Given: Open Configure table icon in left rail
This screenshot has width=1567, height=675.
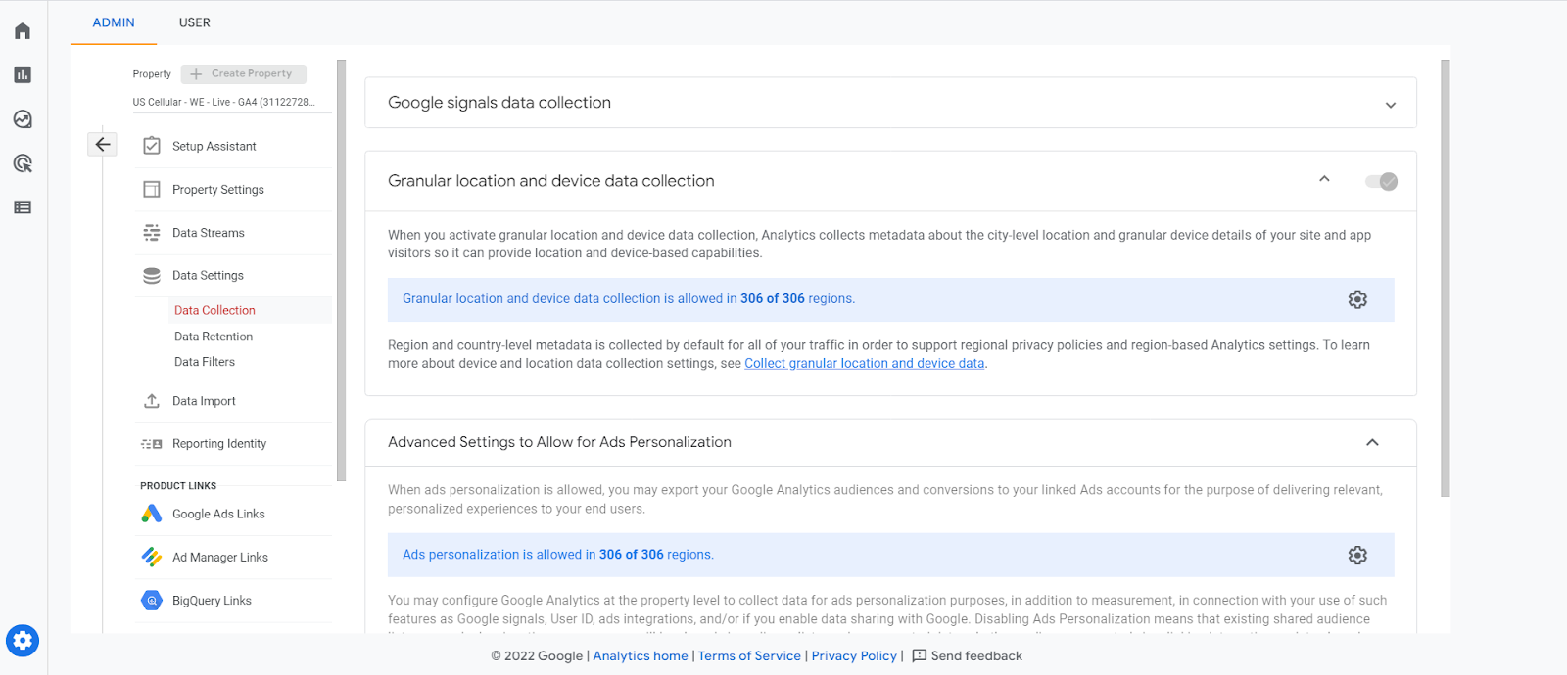Looking at the screenshot, I should pos(23,207).
